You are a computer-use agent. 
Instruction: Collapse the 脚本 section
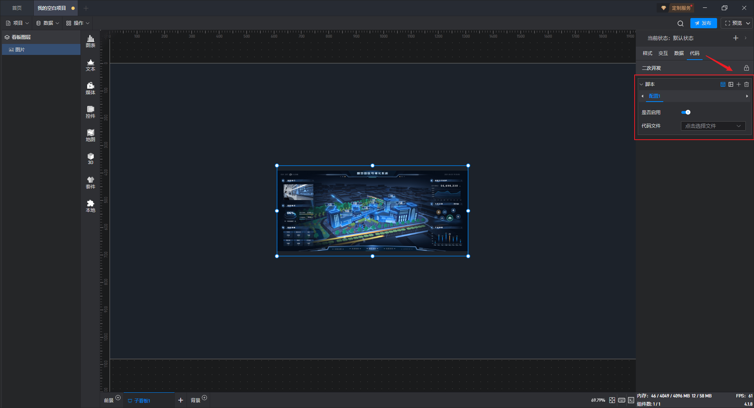coord(641,84)
